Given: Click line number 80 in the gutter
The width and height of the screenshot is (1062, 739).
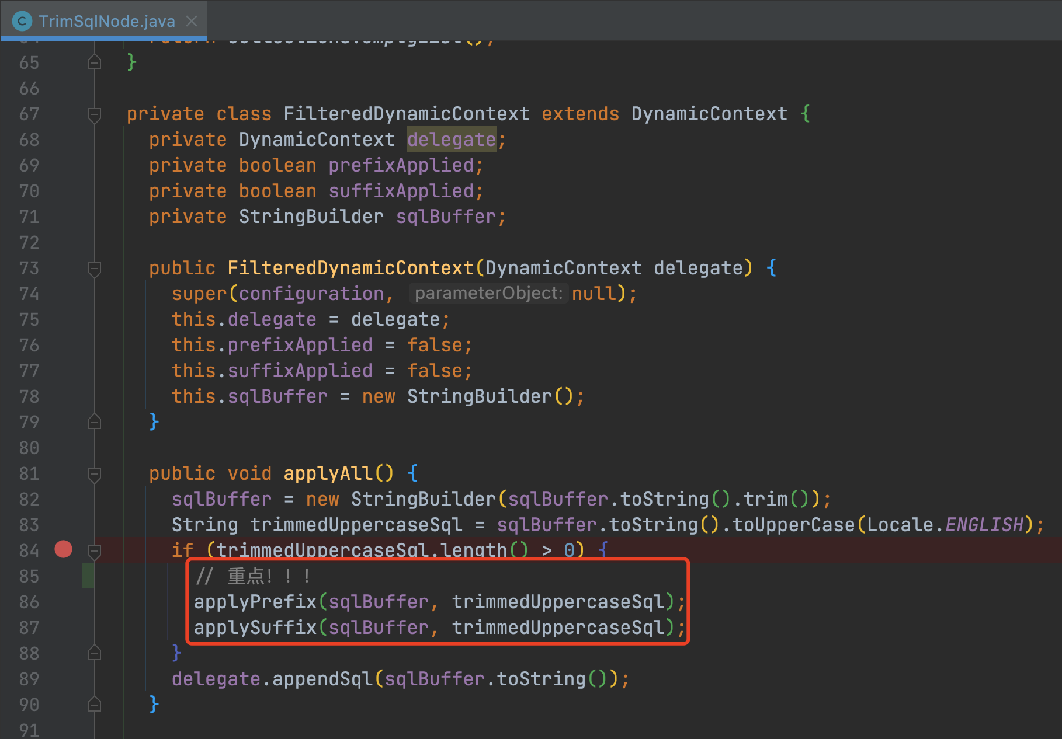Looking at the screenshot, I should pos(29,448).
